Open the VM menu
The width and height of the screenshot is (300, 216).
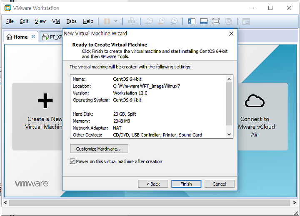56,21
